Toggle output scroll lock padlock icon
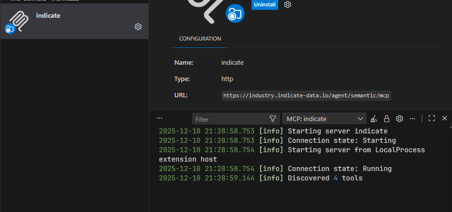 click(x=387, y=119)
